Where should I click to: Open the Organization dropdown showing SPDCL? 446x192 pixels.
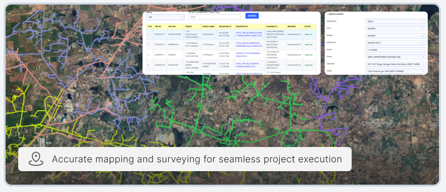click(x=395, y=21)
